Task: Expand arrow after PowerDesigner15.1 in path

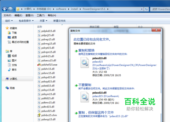Action: tap(108, 9)
